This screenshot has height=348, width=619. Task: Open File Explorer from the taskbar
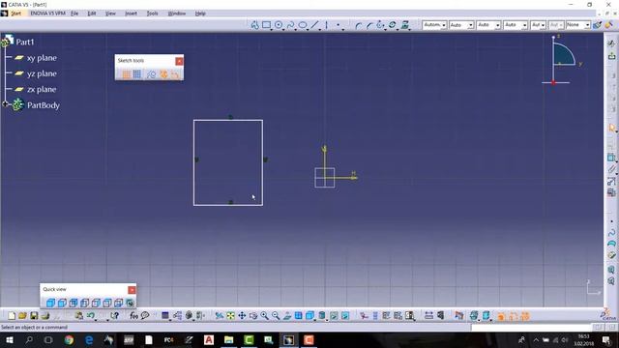228,339
